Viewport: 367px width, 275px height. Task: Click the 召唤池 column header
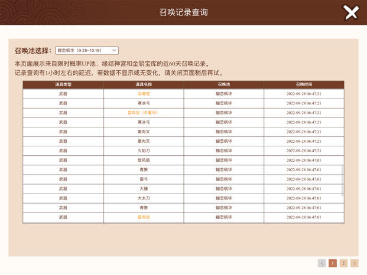coord(223,85)
